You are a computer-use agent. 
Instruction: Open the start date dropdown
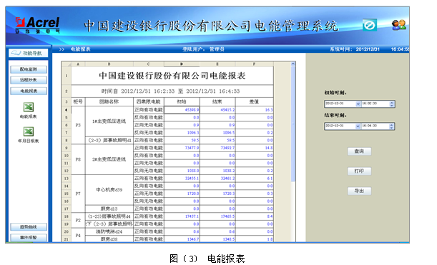click(x=358, y=104)
